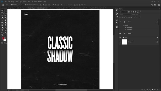Image resolution: width=161 pixels, height=91 pixels.
Task: Open the Auto-Select Layer dropdown
Action: pyautogui.click(x=21, y=5)
